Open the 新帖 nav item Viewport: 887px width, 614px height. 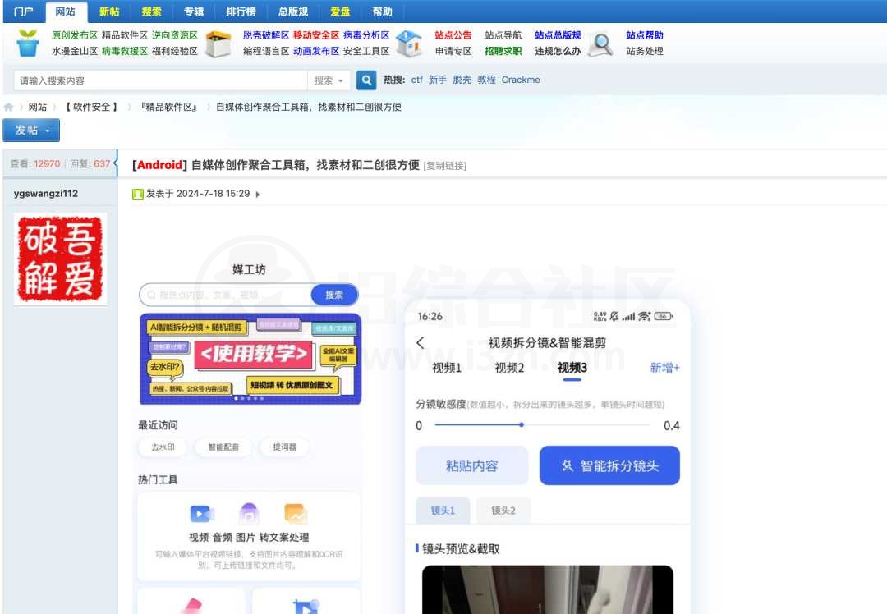click(x=109, y=11)
